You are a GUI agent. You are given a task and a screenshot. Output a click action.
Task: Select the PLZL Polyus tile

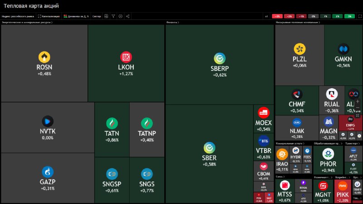(299, 55)
